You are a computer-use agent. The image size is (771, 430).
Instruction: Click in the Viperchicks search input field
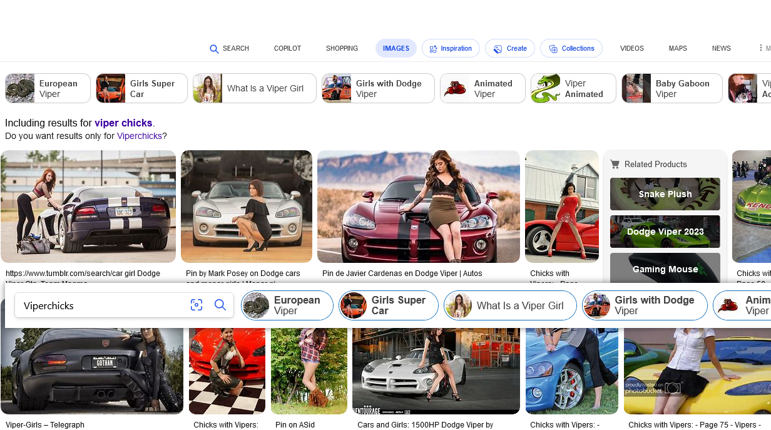pos(100,305)
